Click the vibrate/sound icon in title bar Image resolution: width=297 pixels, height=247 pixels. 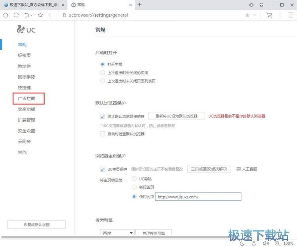pos(251,5)
